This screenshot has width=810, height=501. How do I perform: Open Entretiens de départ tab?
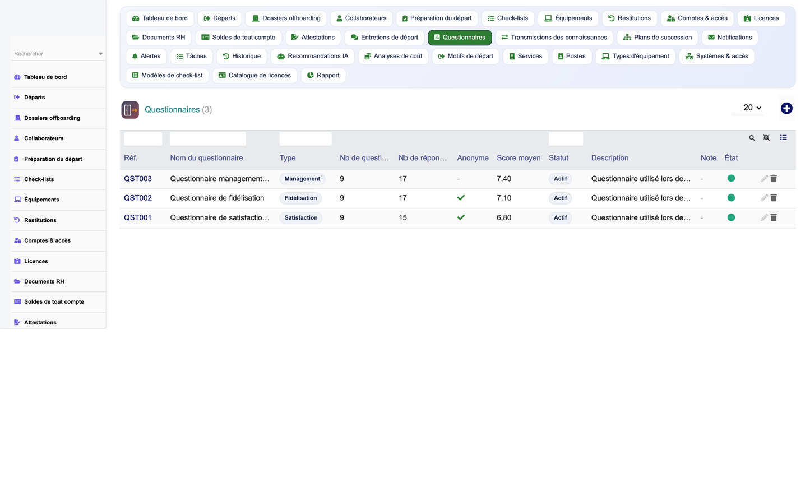coord(384,38)
